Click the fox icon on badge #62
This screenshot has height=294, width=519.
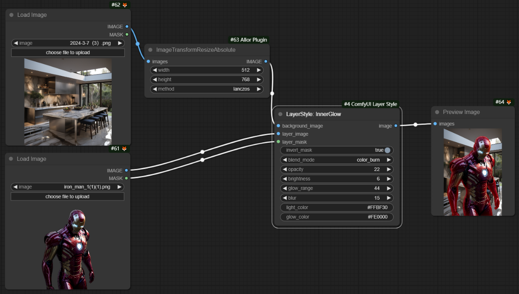tap(125, 5)
